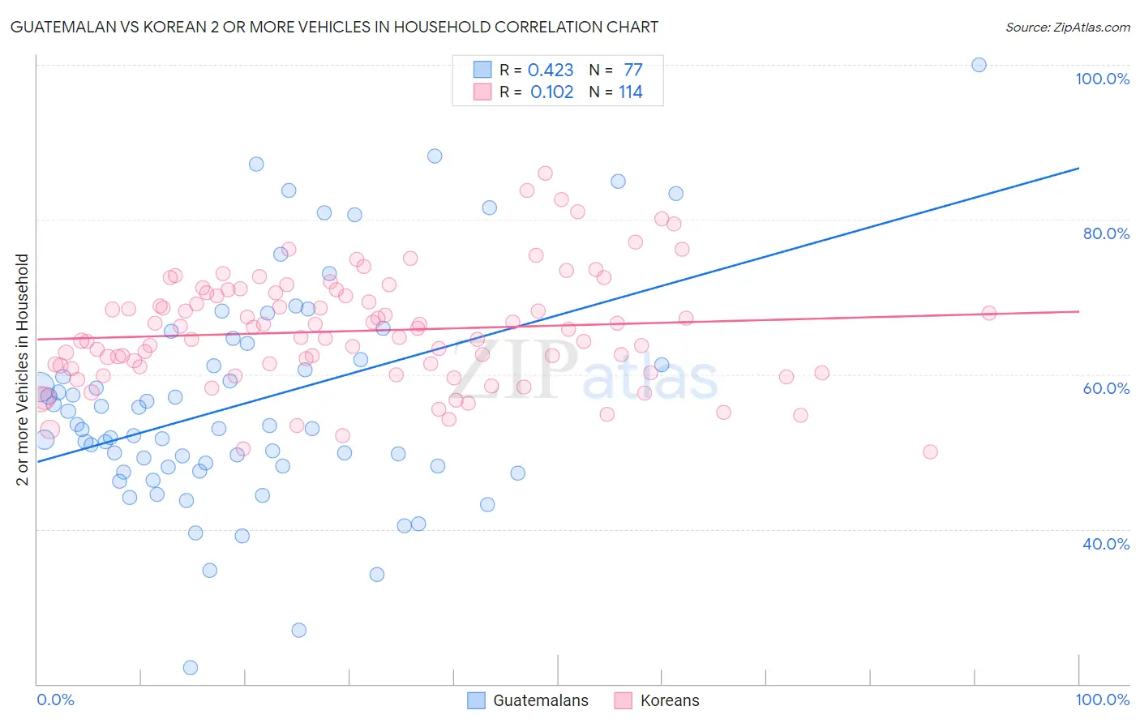Select the Guatemalans legend label
This screenshot has height=723, width=1140.
click(x=541, y=700)
